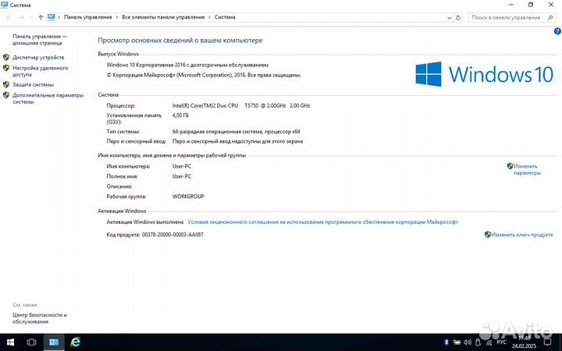Select the Система breadcrumb
The height and width of the screenshot is (351, 562).
point(225,17)
